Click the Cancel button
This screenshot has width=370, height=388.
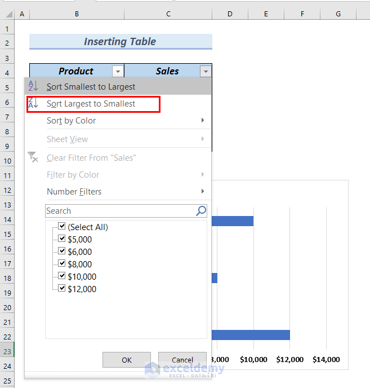click(x=182, y=360)
